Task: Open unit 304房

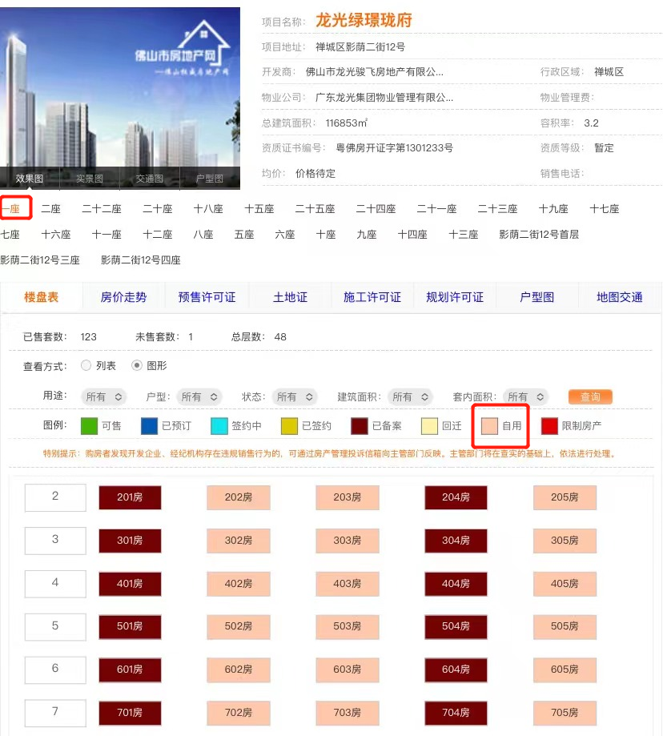Action: pos(456,541)
